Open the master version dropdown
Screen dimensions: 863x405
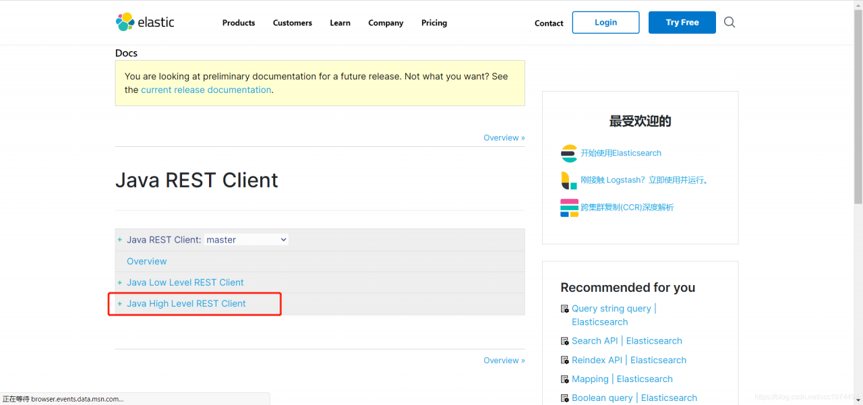tap(246, 239)
